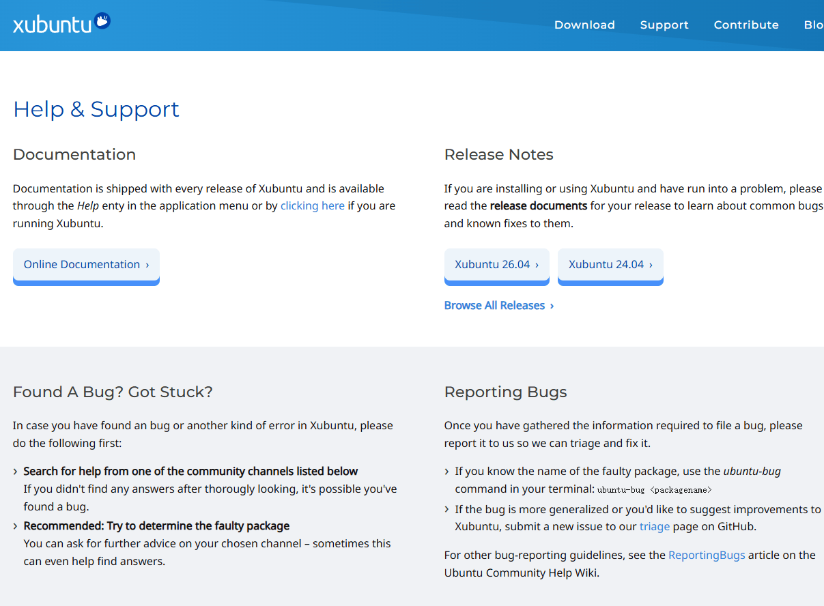Click the Help & Support page heading
The height and width of the screenshot is (606, 824).
96,109
